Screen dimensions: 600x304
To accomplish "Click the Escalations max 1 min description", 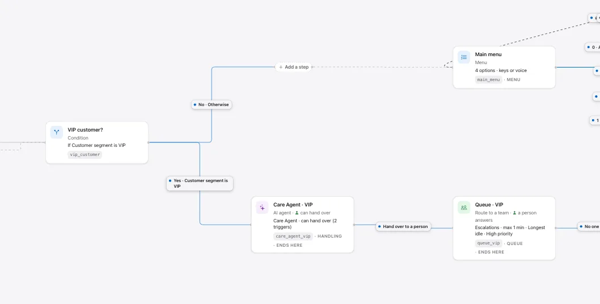I will click(x=510, y=230).
